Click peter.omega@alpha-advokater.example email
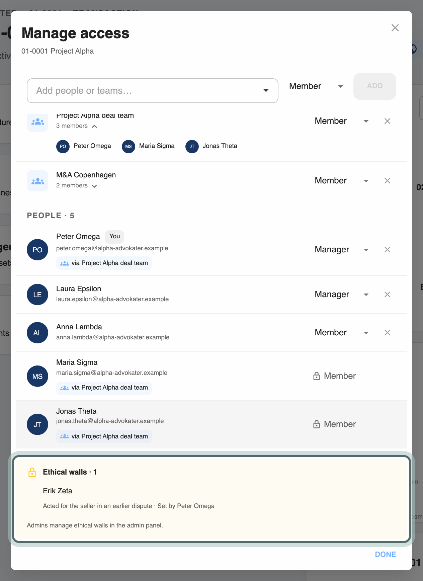The height and width of the screenshot is (581, 423). point(112,248)
